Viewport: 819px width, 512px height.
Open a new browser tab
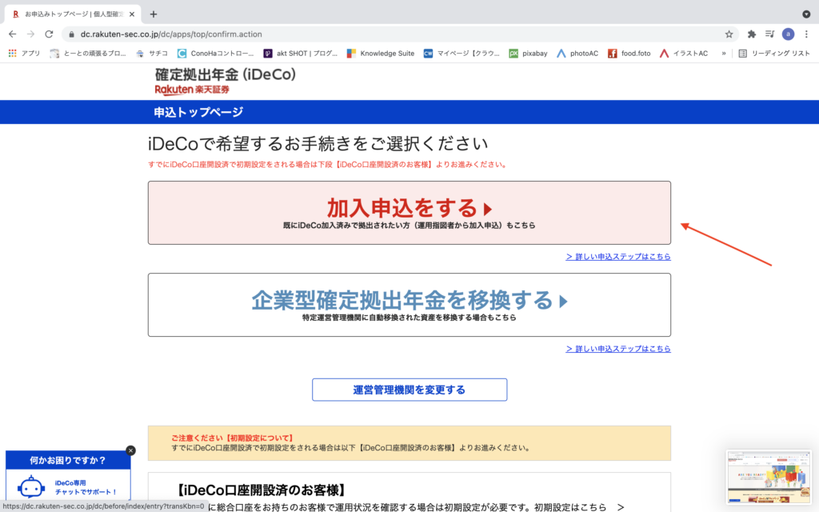click(x=154, y=14)
